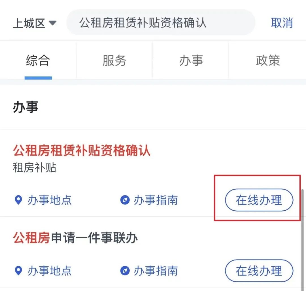Open 办事地点 for 公租房申请一件事联办
The width and height of the screenshot is (306, 291).
(49, 271)
